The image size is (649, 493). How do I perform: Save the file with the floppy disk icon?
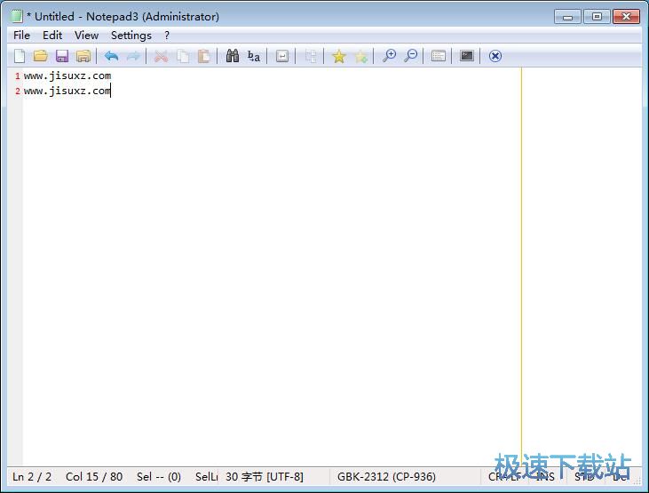[x=62, y=56]
